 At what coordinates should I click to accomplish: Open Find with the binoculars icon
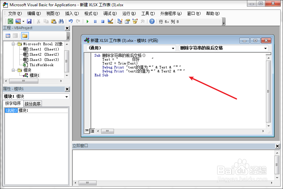[61, 21]
